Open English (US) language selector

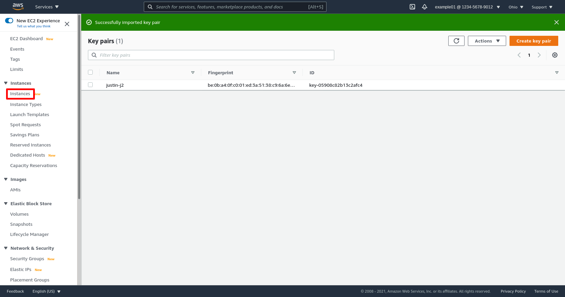[x=46, y=291]
